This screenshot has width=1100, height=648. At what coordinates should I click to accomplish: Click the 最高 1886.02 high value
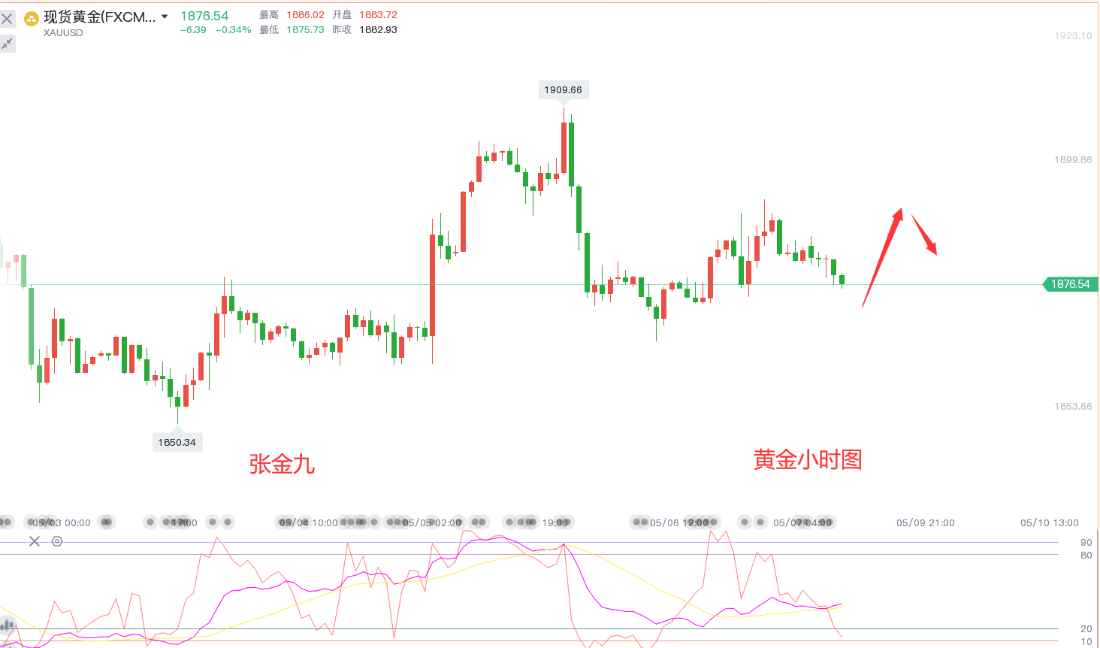(x=305, y=15)
